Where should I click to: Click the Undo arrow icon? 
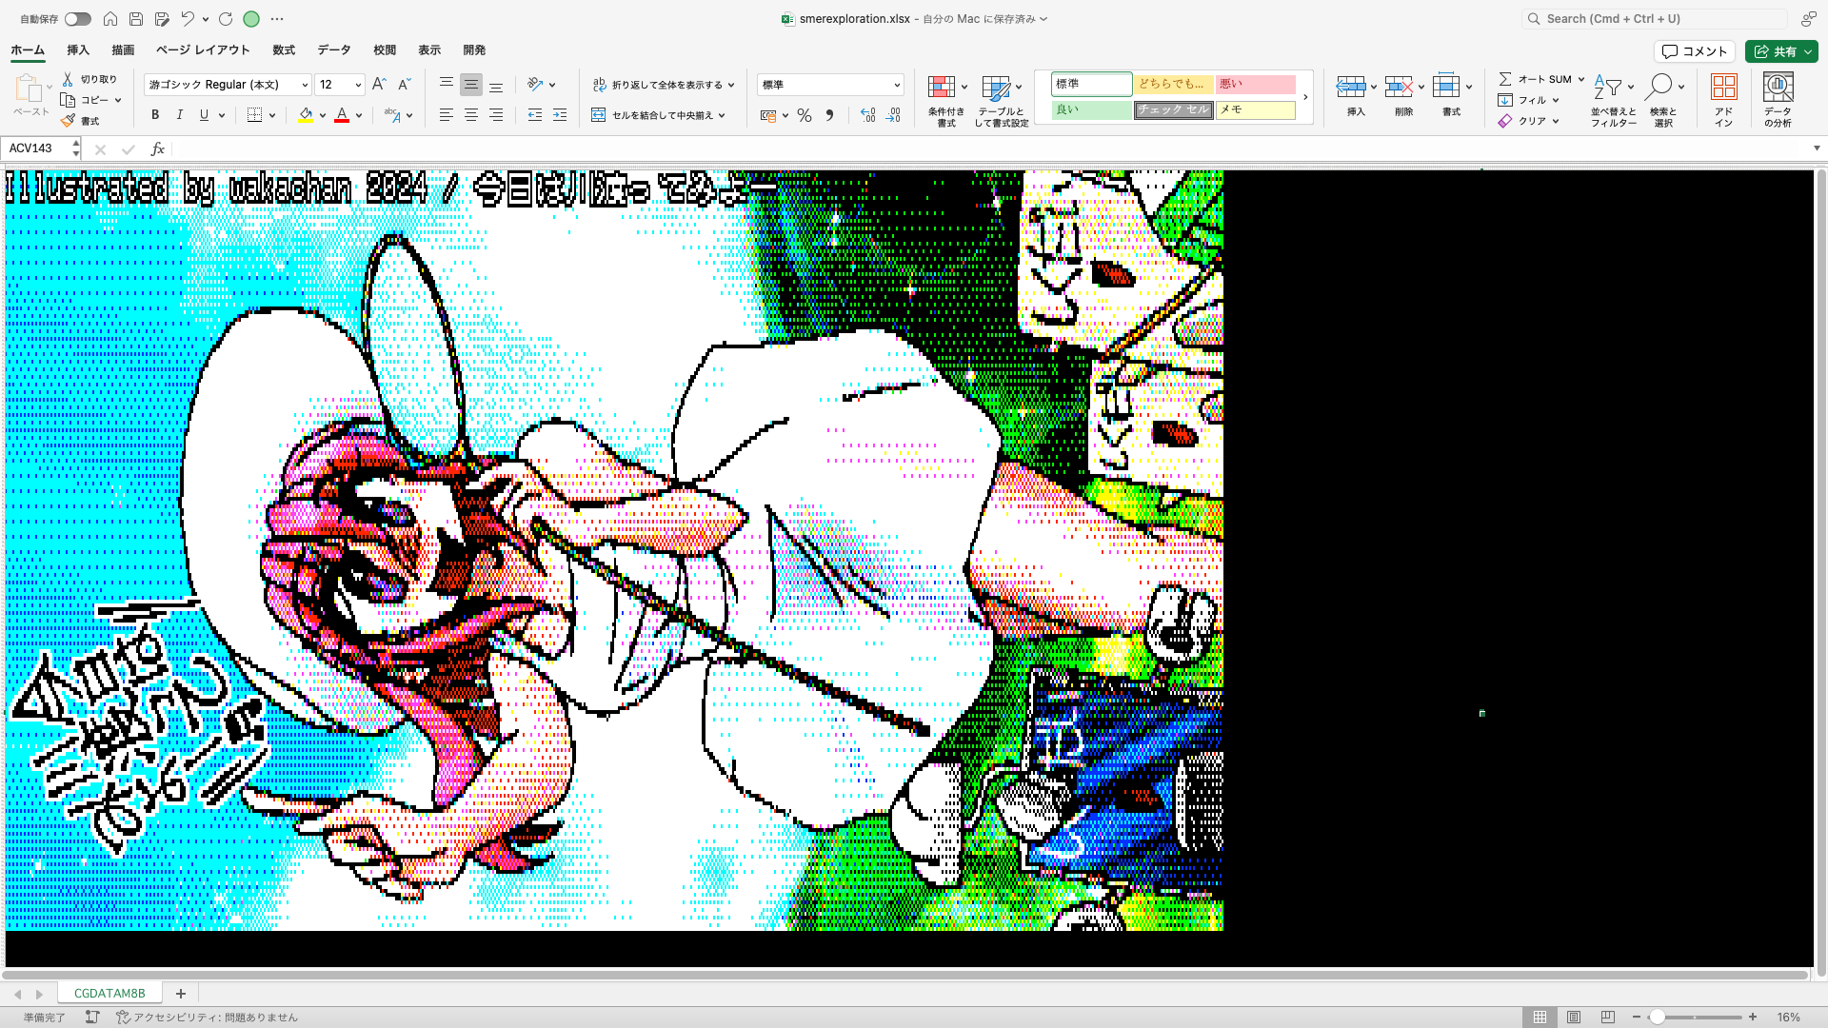188,19
